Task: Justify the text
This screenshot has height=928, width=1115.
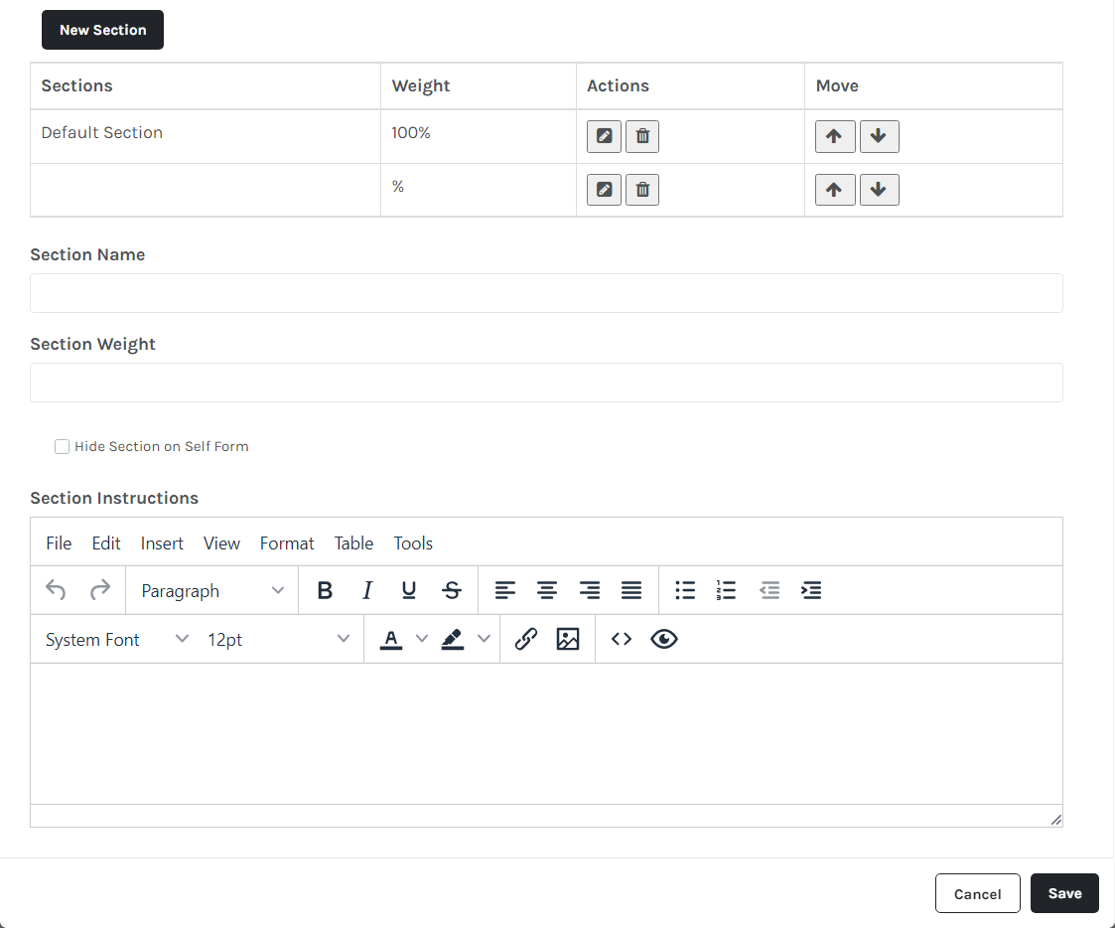Action: pos(631,590)
